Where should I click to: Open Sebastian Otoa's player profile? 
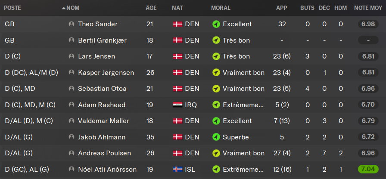102,89
